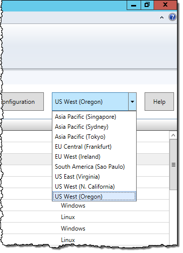The image size is (183, 253).
Task: Close the window with the red X
Action: coord(165,5)
